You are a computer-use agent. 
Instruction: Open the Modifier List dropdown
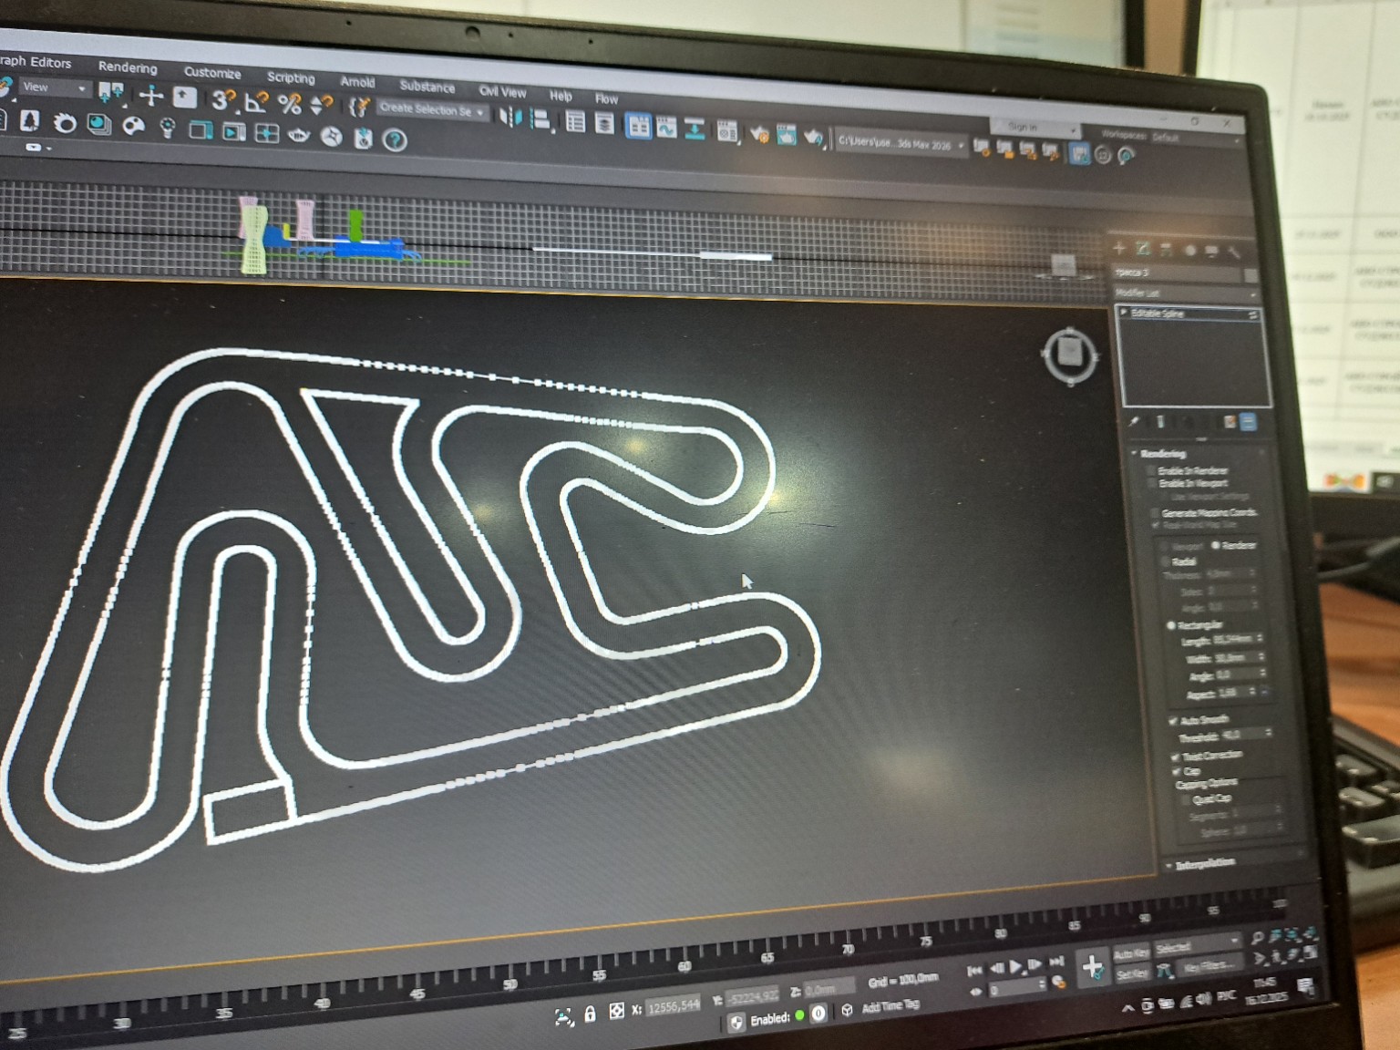coord(1185,293)
